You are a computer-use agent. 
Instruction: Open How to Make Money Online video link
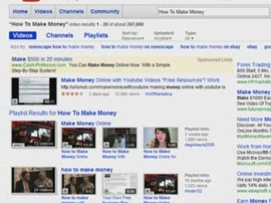pos(75,154)
